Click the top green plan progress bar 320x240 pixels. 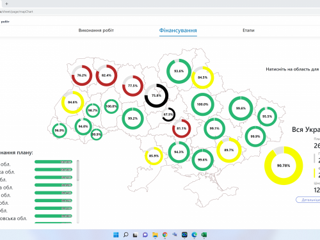[x=53, y=162]
